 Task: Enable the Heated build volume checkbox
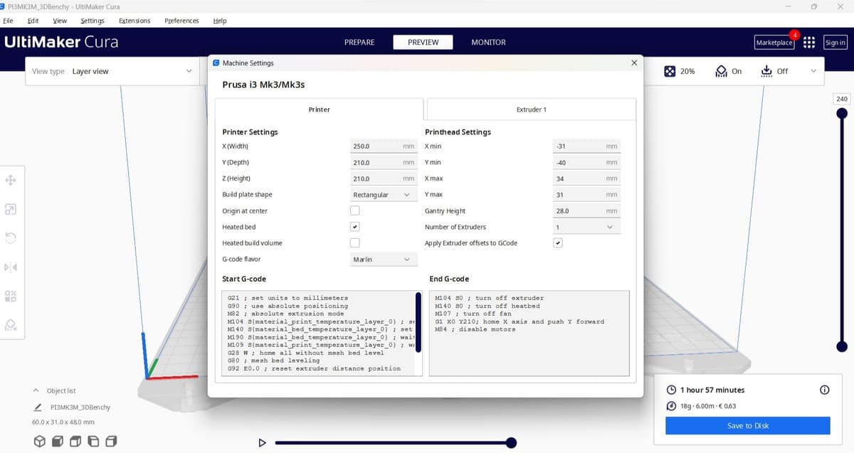tap(355, 243)
